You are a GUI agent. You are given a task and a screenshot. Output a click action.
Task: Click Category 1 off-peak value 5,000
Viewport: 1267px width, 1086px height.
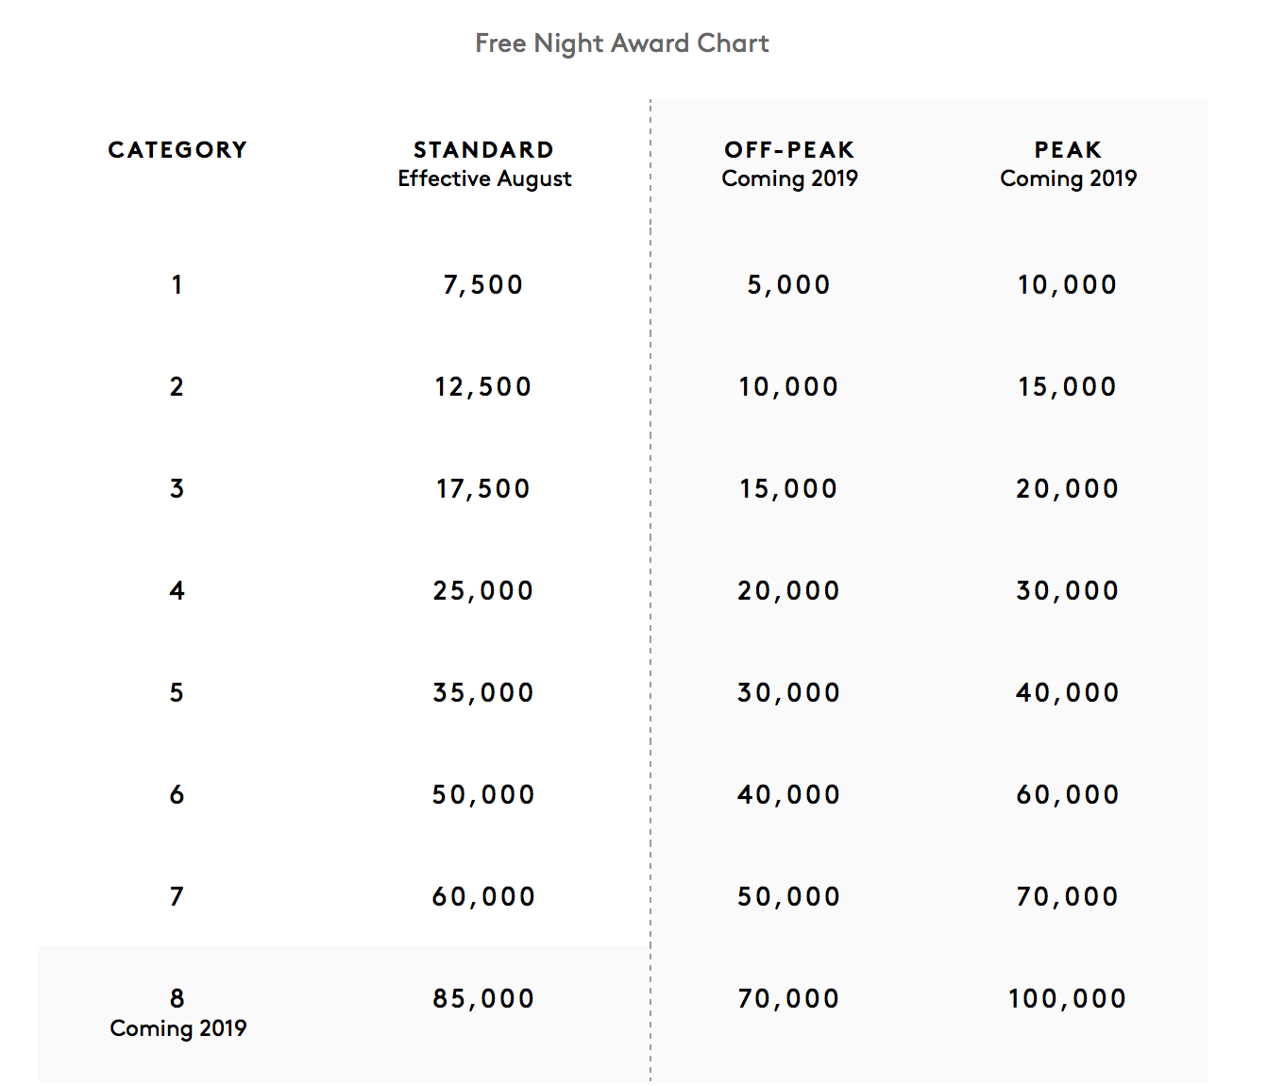coord(789,285)
